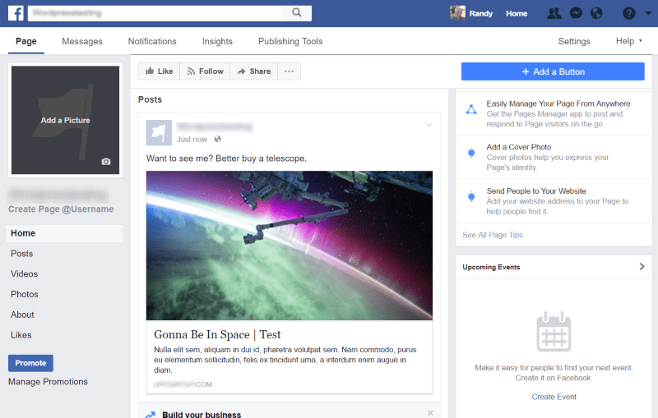Open the friend requests icon
The width and height of the screenshot is (658, 418).
554,13
